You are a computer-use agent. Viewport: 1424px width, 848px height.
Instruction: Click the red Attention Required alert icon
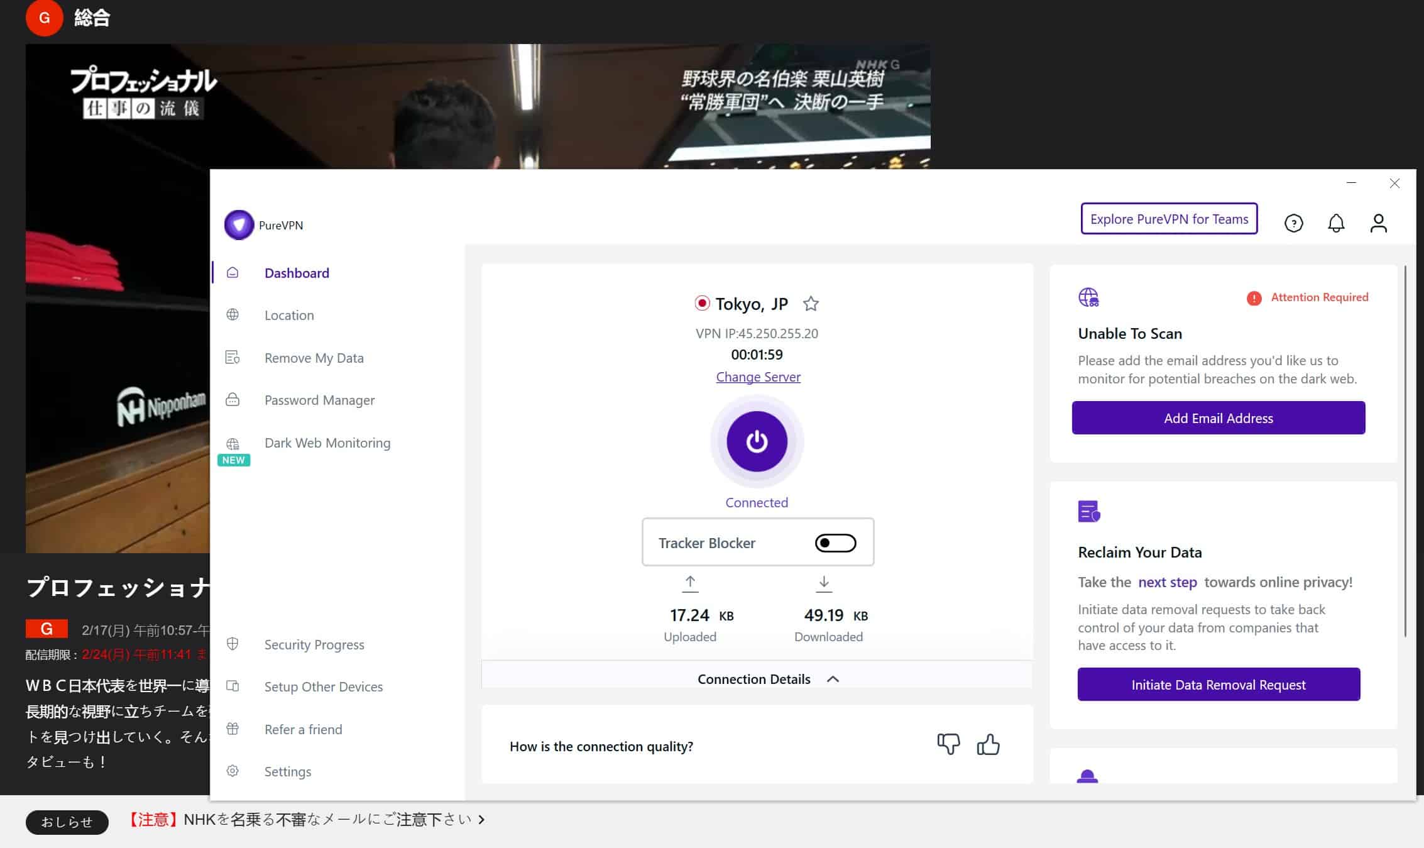click(x=1254, y=298)
